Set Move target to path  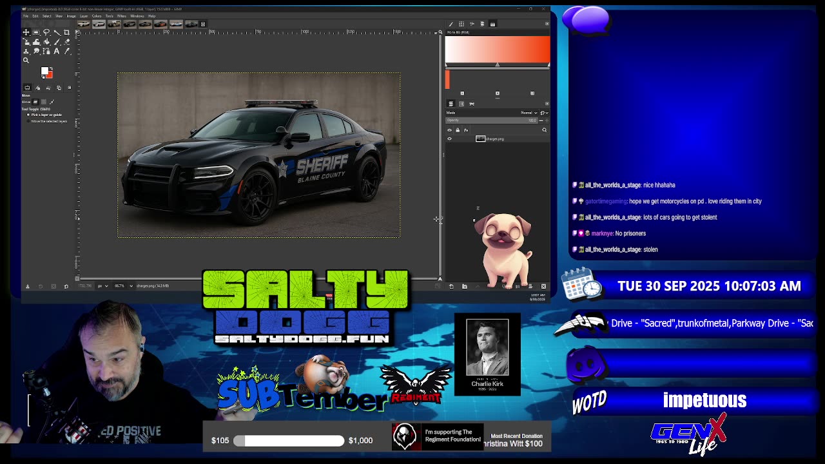[x=52, y=102]
